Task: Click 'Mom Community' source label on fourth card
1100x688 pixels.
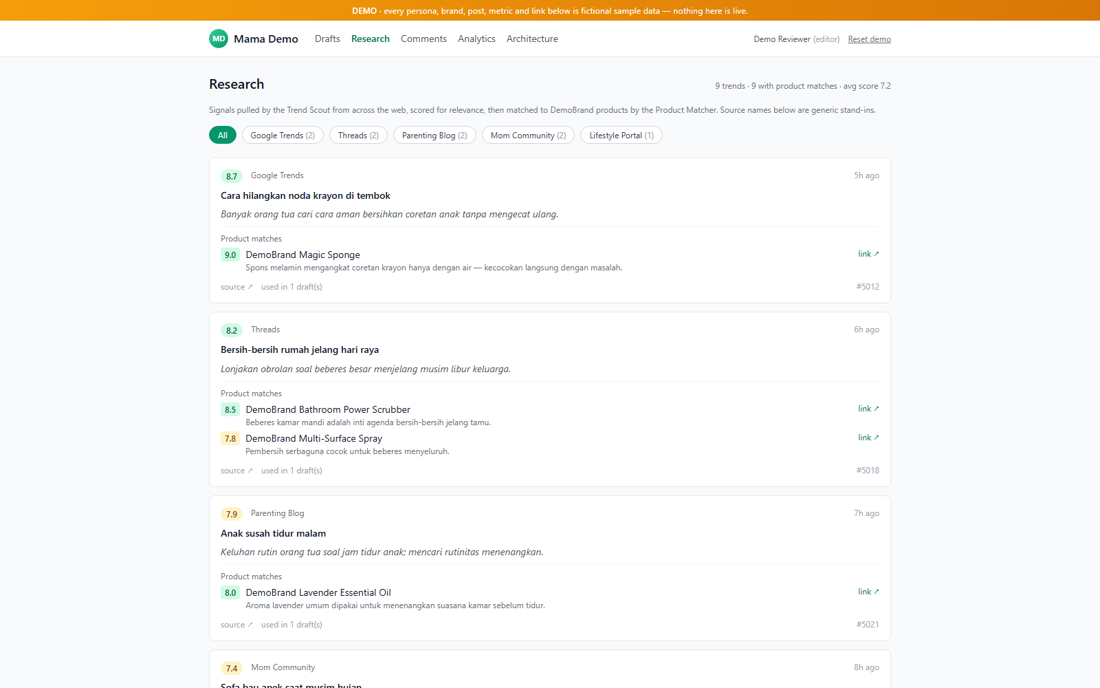Action: [x=283, y=667]
